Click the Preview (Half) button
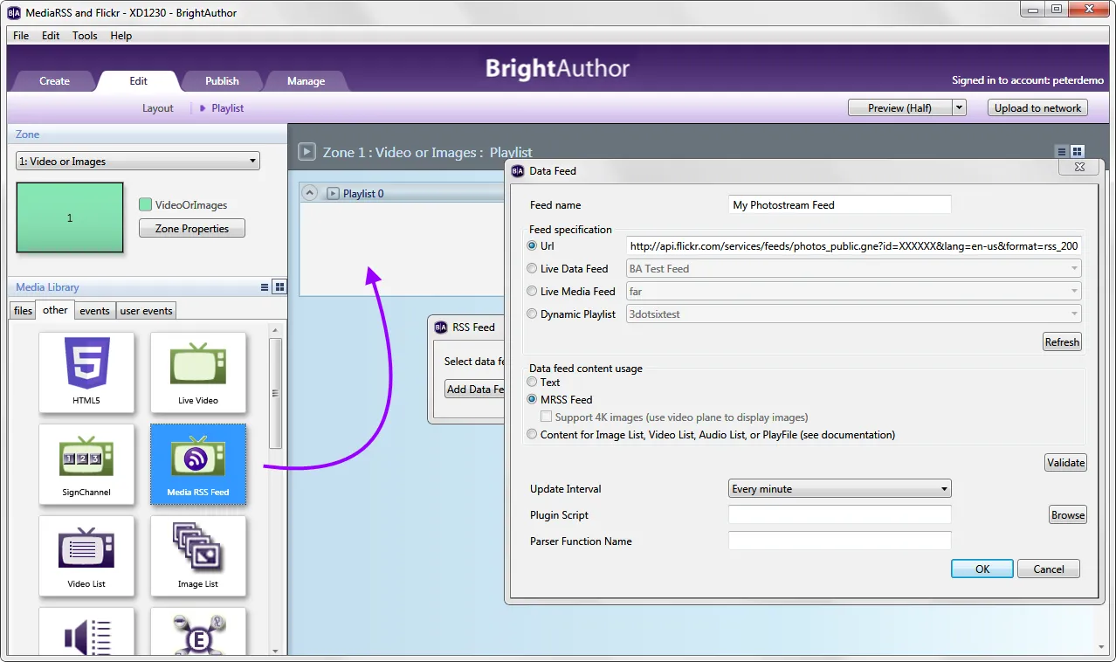 pyautogui.click(x=899, y=108)
